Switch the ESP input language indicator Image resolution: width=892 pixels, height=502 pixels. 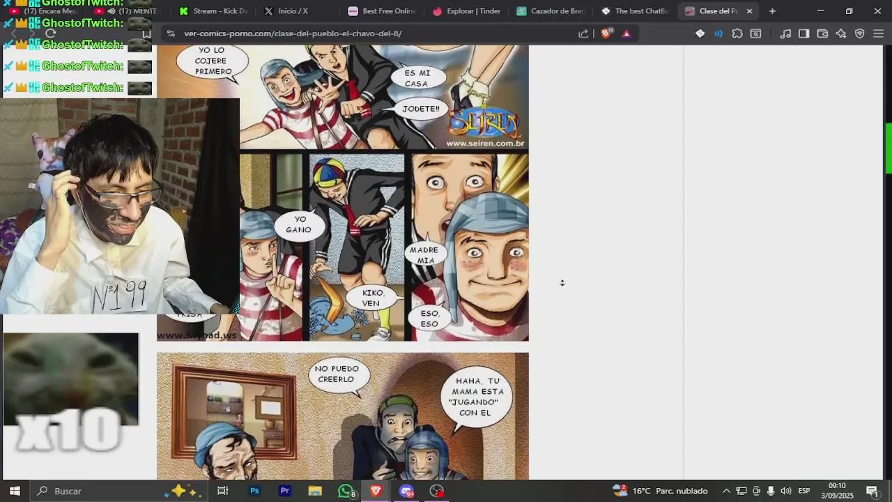point(803,491)
